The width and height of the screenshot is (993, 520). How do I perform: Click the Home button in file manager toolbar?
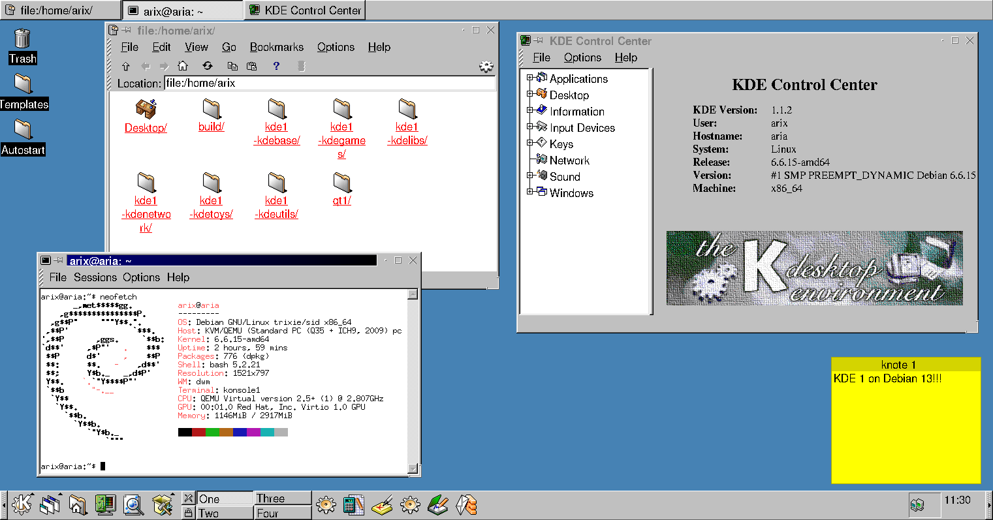point(183,66)
